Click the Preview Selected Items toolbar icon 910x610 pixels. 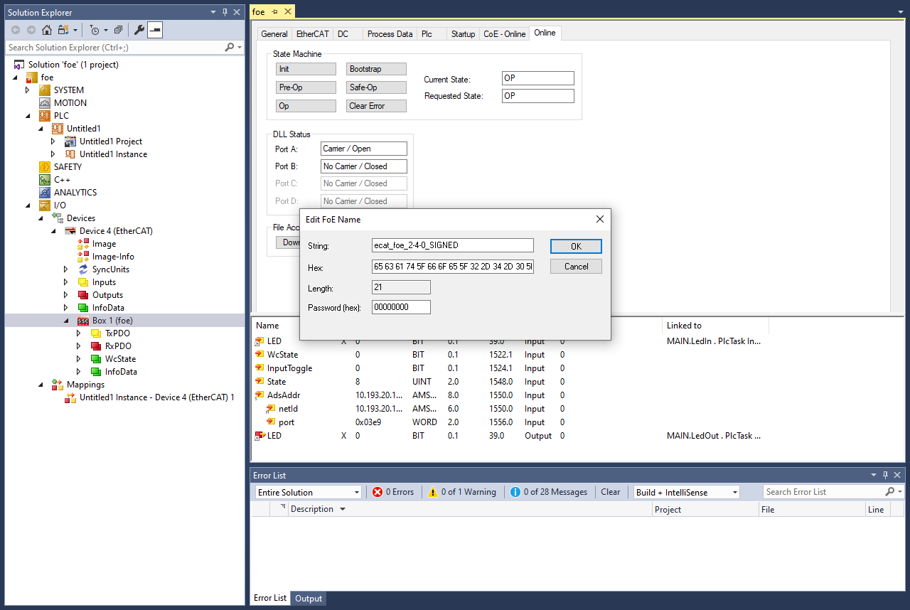point(155,30)
